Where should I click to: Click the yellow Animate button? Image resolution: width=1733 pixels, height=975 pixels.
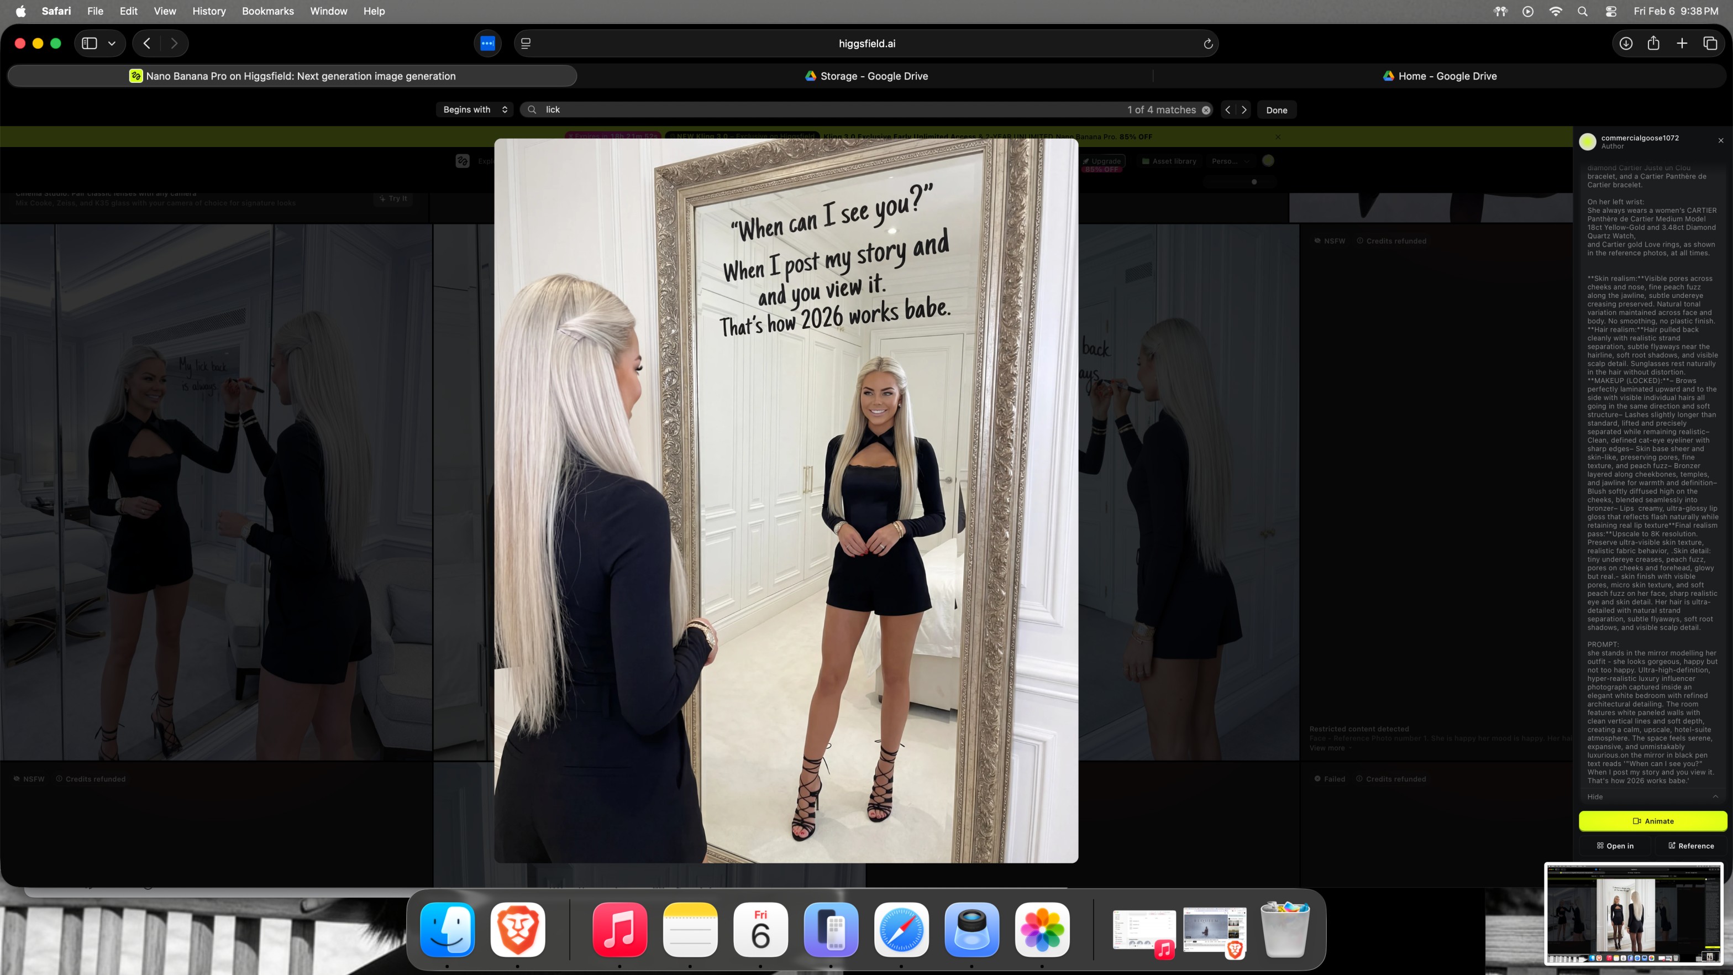click(x=1652, y=821)
